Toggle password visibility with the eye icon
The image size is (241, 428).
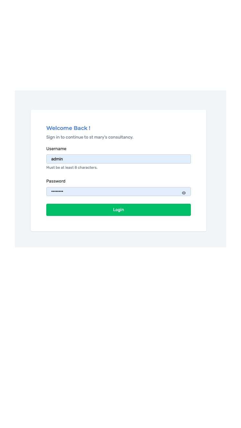click(x=184, y=193)
